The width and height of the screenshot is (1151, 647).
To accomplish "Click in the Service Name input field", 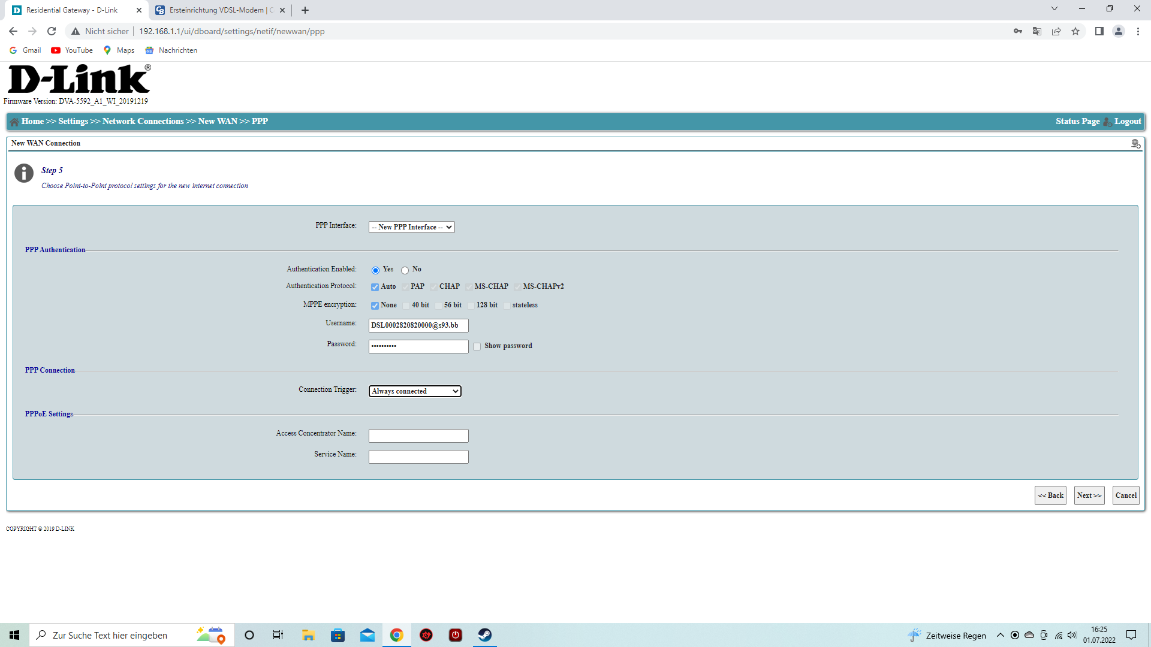I will tap(418, 456).
